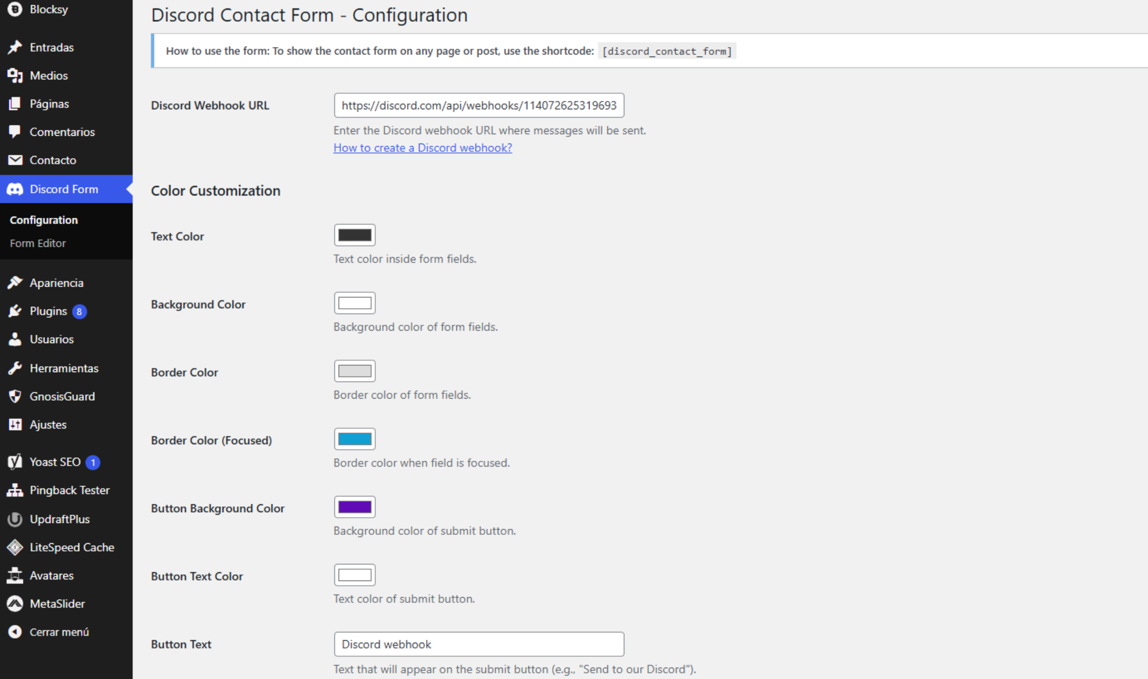Click the Ajustes settings sliders icon
Screen dimensions: 1148x679
click(15, 425)
